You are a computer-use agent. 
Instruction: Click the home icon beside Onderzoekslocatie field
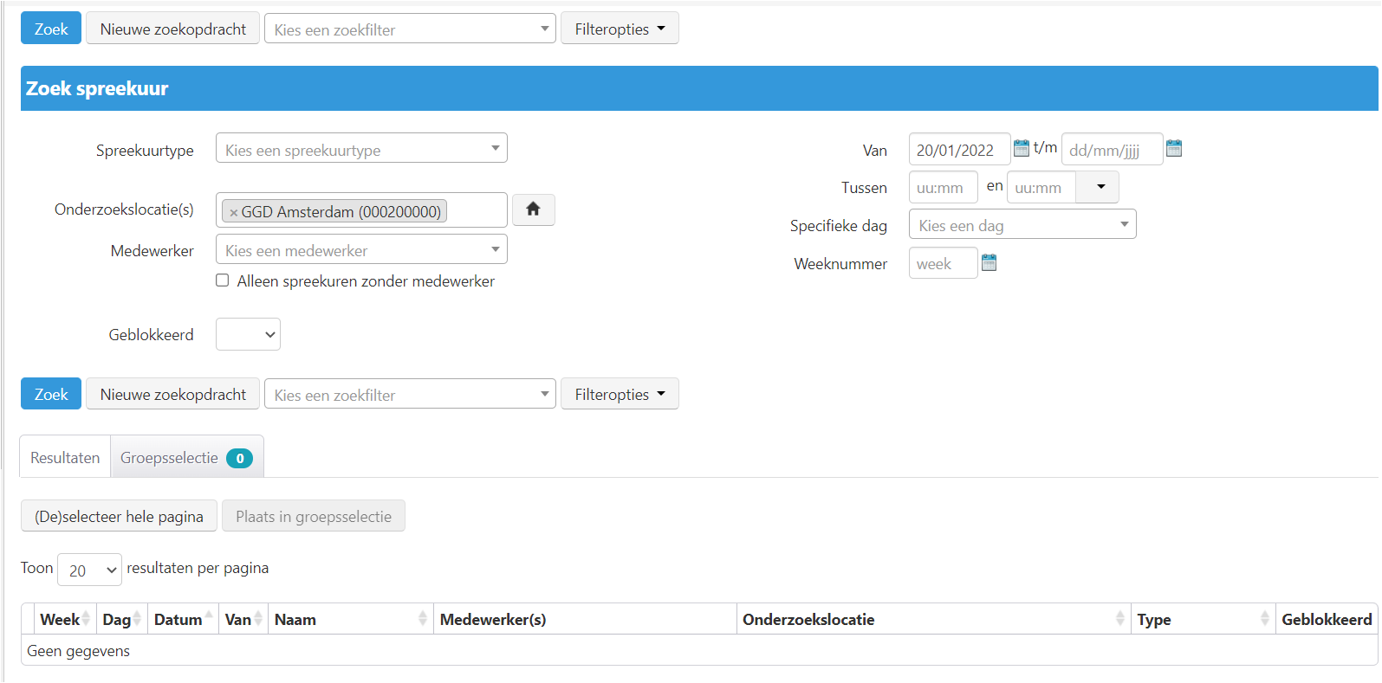coord(533,209)
